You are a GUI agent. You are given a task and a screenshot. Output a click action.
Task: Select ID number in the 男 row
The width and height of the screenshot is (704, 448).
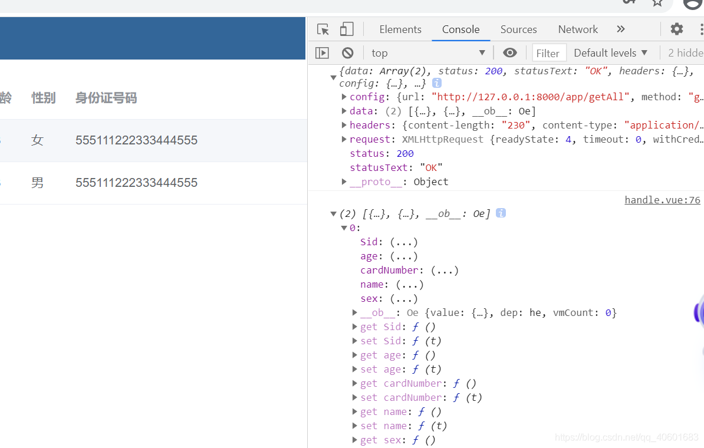[x=136, y=183]
